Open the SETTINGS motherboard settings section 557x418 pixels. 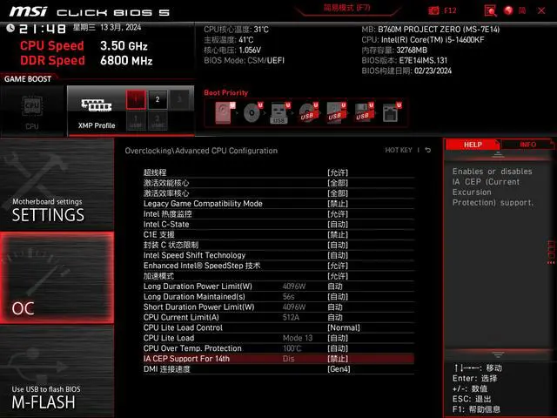coord(57,184)
